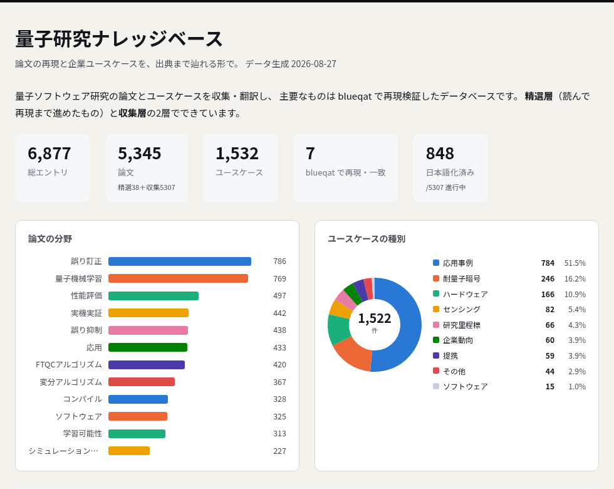Screen dimensions: 614x489
Task: Open the 論文 5,345 stat card
Action: (x=147, y=168)
